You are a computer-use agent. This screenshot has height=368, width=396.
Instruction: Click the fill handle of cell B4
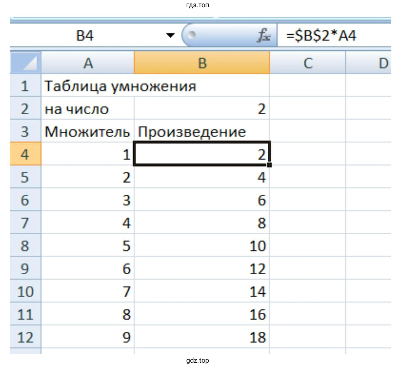(x=270, y=165)
